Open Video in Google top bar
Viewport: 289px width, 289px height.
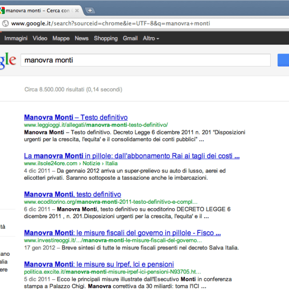point(40,39)
